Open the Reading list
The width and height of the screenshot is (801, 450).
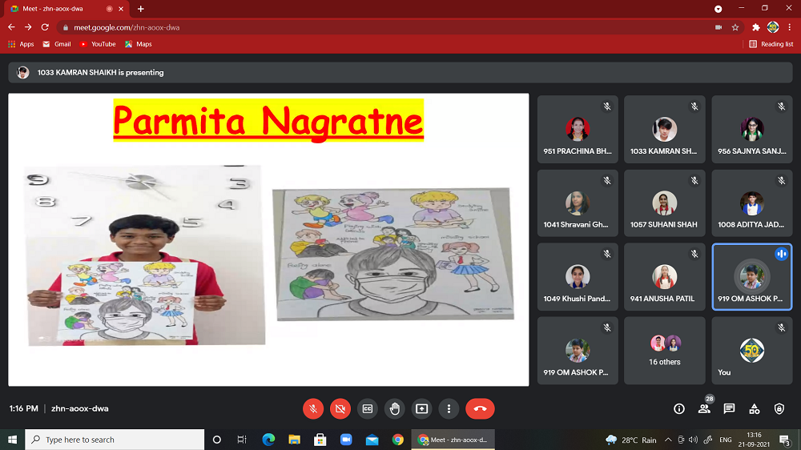click(771, 44)
